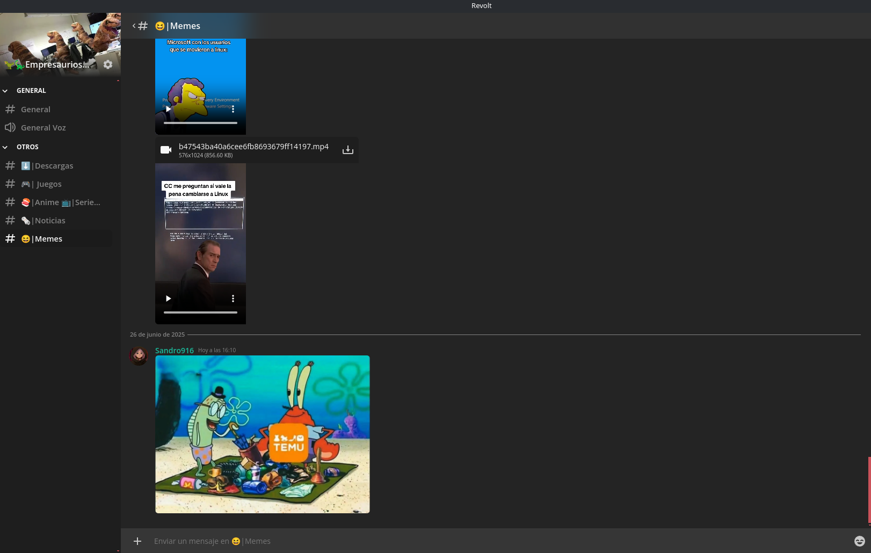Play the Microsoft Linux users video
871x553 pixels.
tap(168, 109)
